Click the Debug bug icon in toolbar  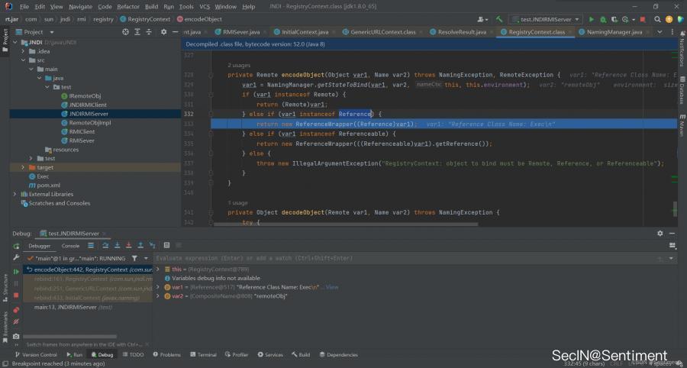pos(602,19)
